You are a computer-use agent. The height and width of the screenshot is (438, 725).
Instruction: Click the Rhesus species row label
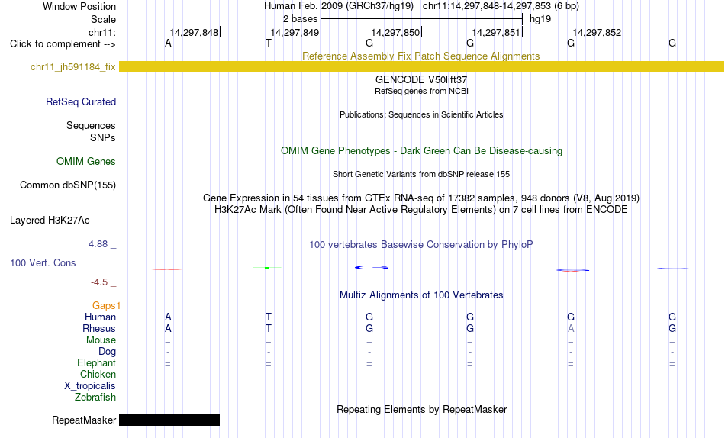[x=99, y=328]
